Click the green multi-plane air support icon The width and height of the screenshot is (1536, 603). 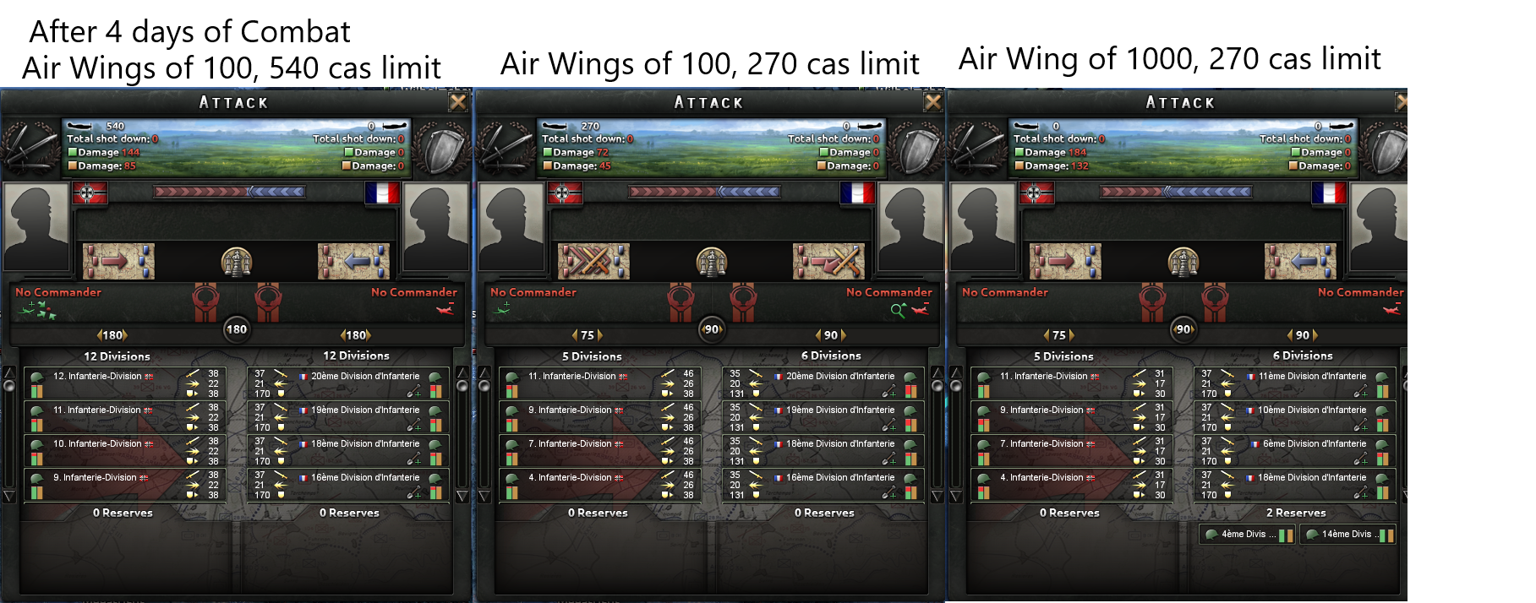(37, 311)
